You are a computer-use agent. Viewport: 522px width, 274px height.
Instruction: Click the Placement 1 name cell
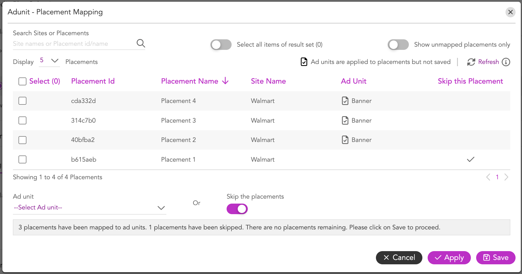click(x=178, y=159)
